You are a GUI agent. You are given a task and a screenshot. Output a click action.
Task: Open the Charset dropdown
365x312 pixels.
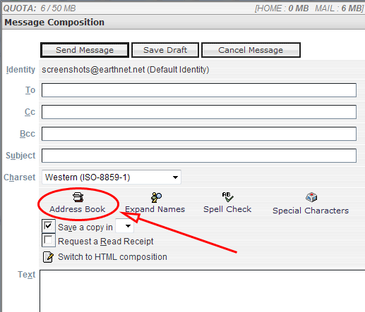[x=112, y=177]
